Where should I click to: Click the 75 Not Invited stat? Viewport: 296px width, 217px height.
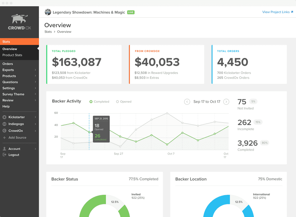[x=242, y=102]
